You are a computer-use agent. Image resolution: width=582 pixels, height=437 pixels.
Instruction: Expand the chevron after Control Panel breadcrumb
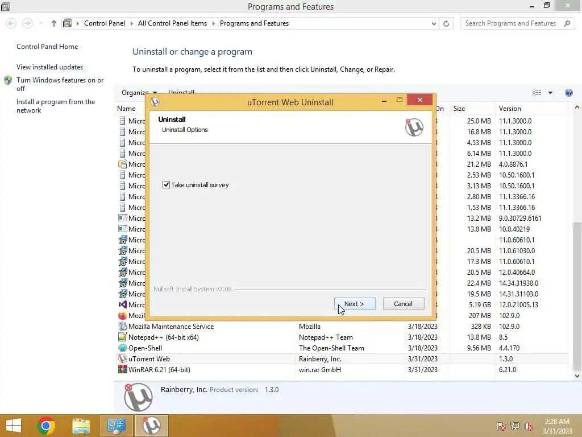click(131, 23)
